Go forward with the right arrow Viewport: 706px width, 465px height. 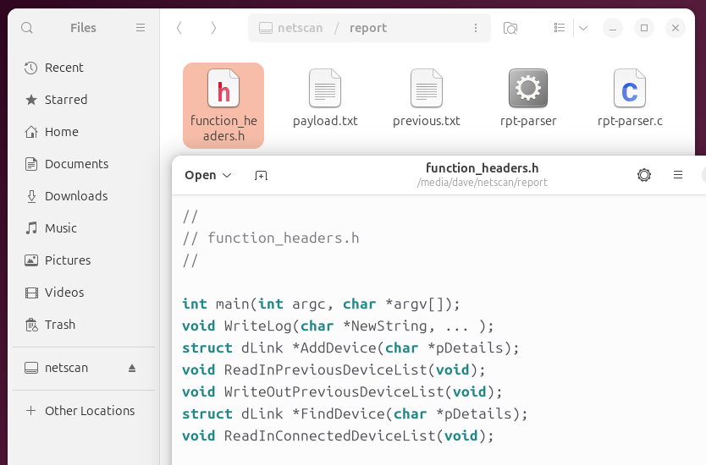pyautogui.click(x=213, y=28)
